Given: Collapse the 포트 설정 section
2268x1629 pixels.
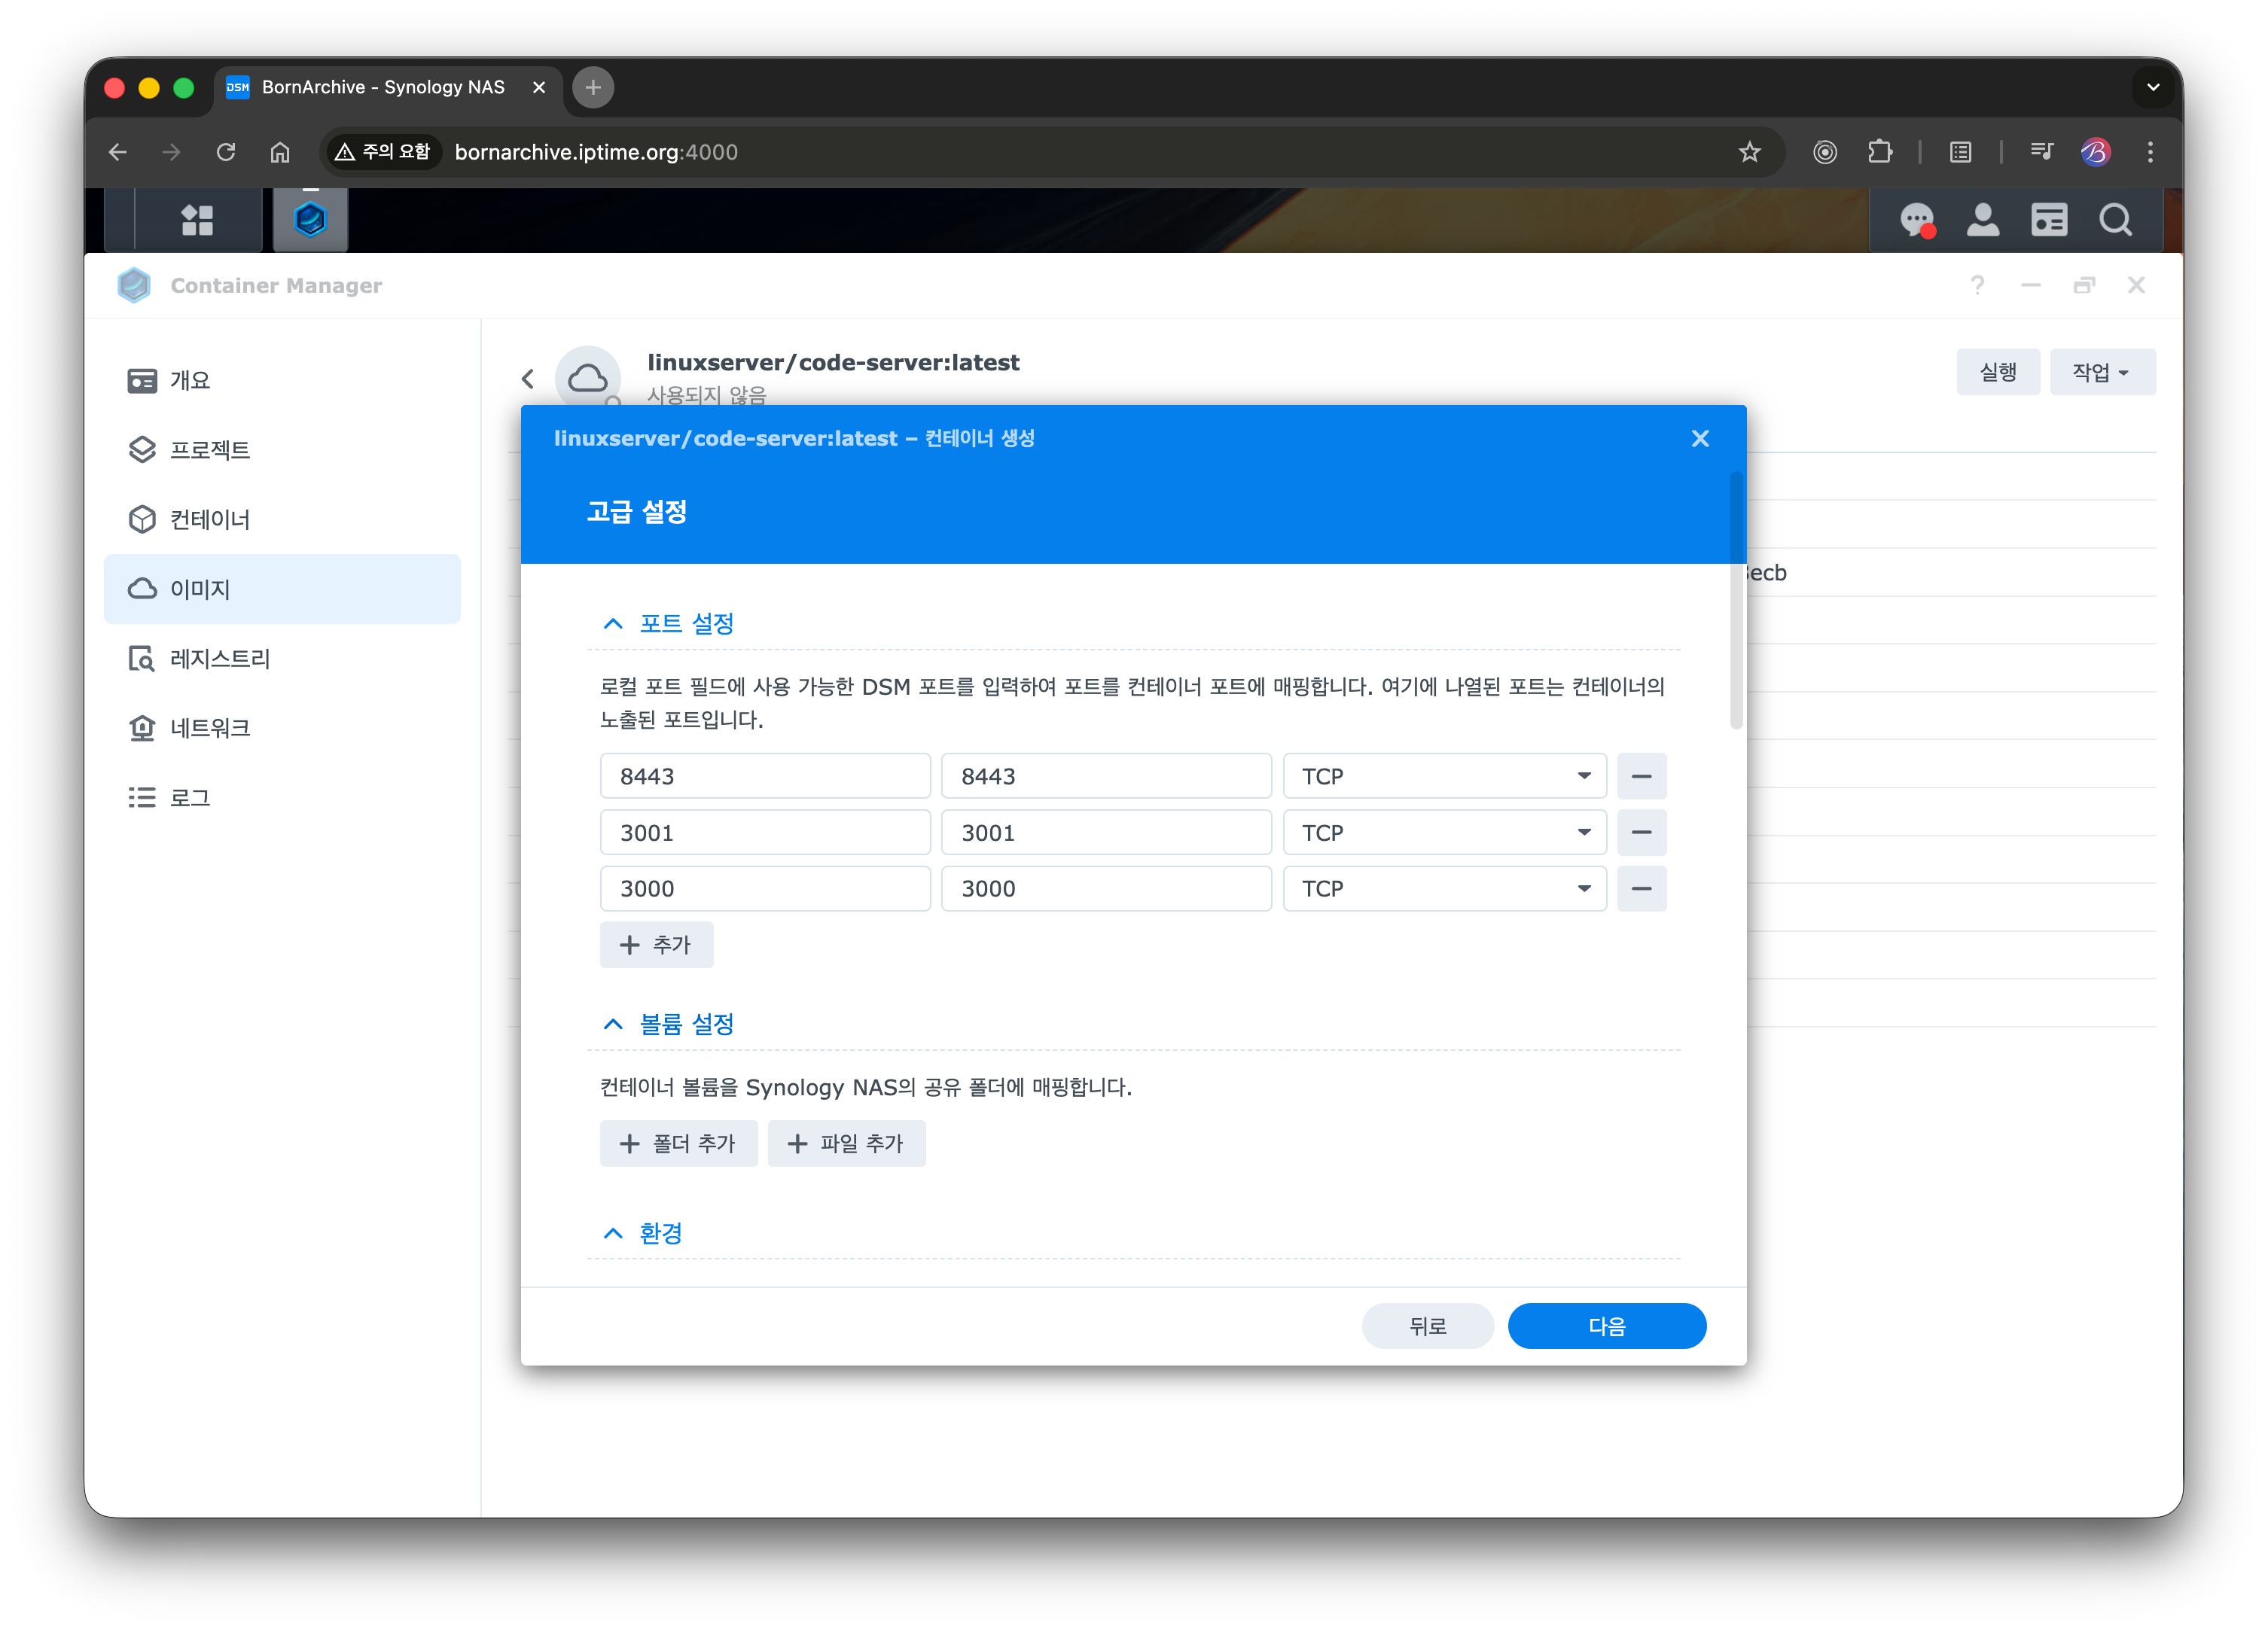Looking at the screenshot, I should coord(613,624).
